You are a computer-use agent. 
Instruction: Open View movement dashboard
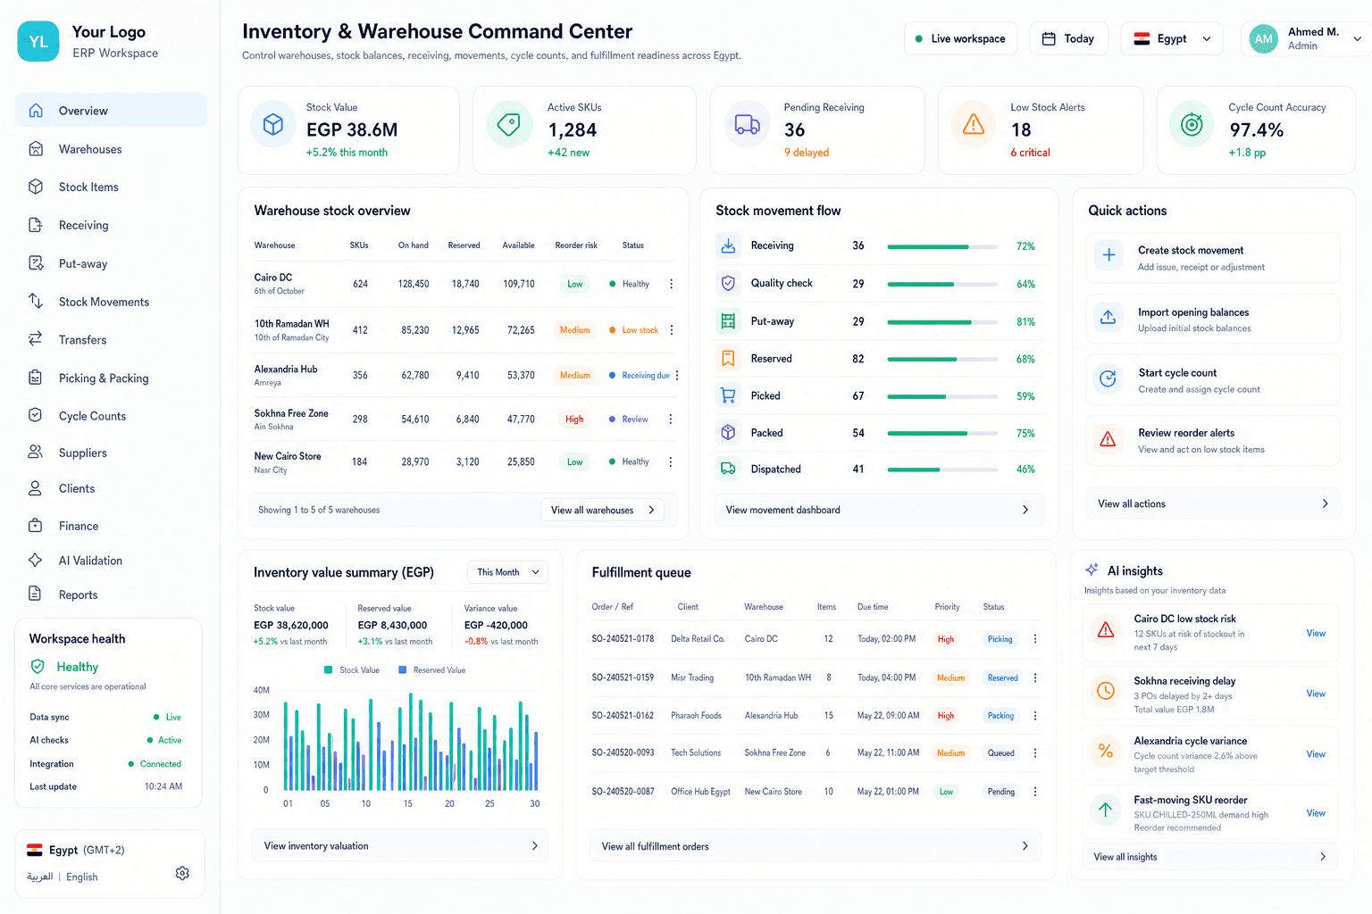tap(879, 510)
